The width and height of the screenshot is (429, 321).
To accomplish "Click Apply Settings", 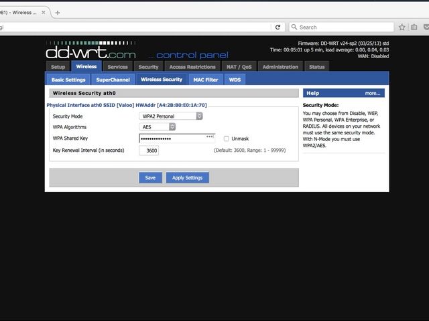I will tap(188, 178).
